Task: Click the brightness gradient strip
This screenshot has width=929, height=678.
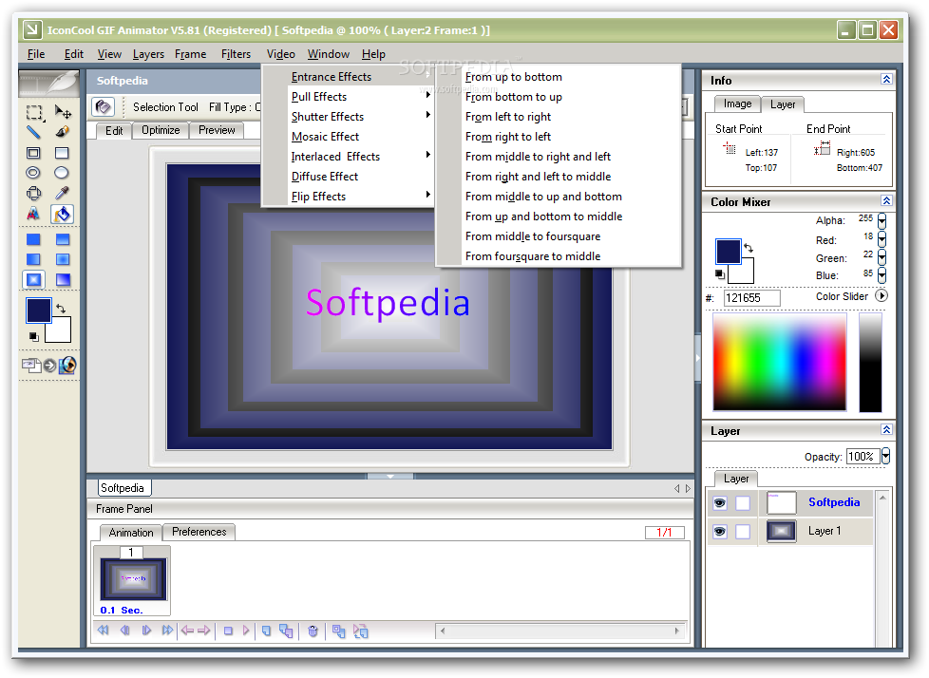Action: [x=870, y=362]
